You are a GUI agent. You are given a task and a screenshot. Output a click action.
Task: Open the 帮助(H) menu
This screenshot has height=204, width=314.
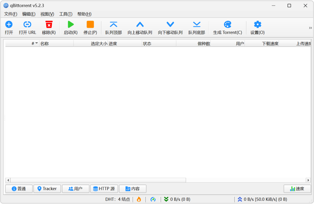pos(84,14)
